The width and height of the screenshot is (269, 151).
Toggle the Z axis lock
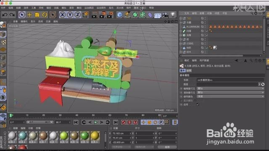point(77,15)
